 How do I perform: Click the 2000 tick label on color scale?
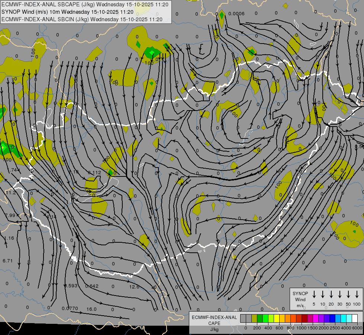pyautogui.click(x=323, y=328)
